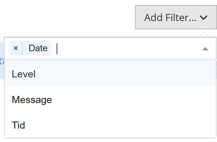Choose Message in the dropdown list
Image resolution: width=217 pixels, height=142 pixels.
(x=32, y=100)
